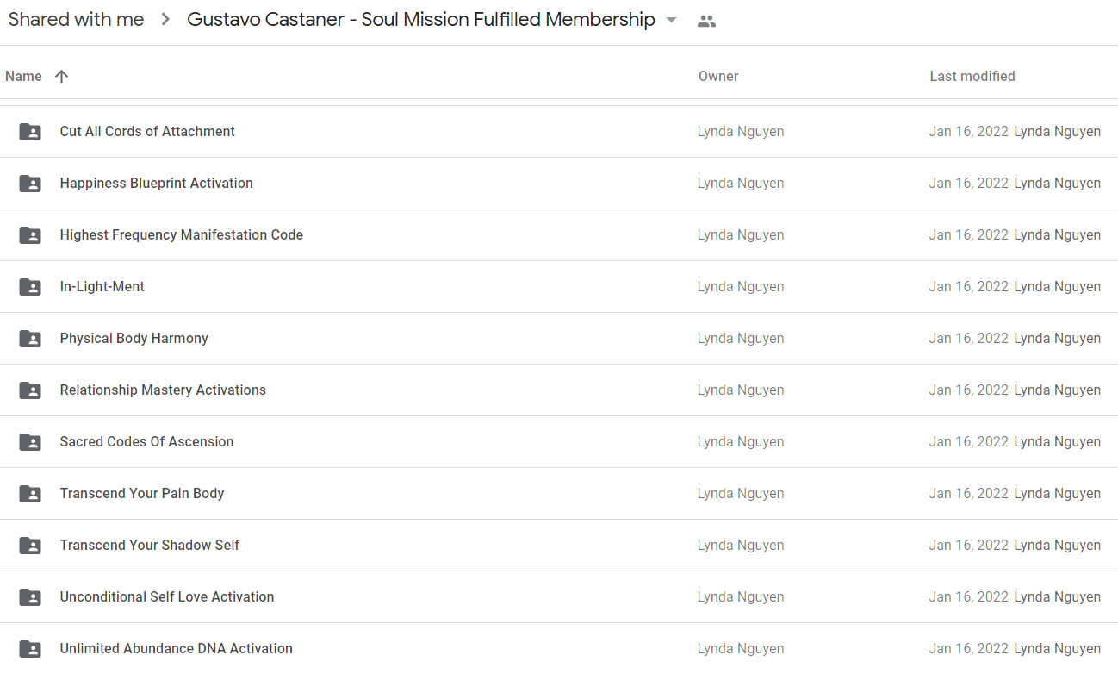The height and width of the screenshot is (674, 1118).
Task: Select Relationship Mastery Activations folder name
Action: [x=163, y=390]
